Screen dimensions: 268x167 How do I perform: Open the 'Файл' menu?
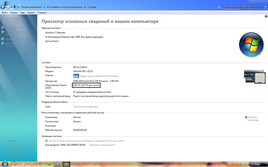point(4,12)
